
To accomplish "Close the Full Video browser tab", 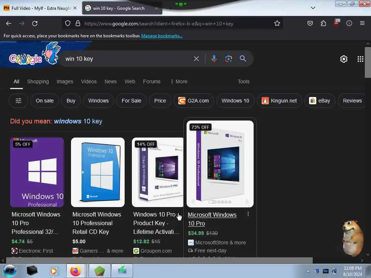I will (75, 8).
